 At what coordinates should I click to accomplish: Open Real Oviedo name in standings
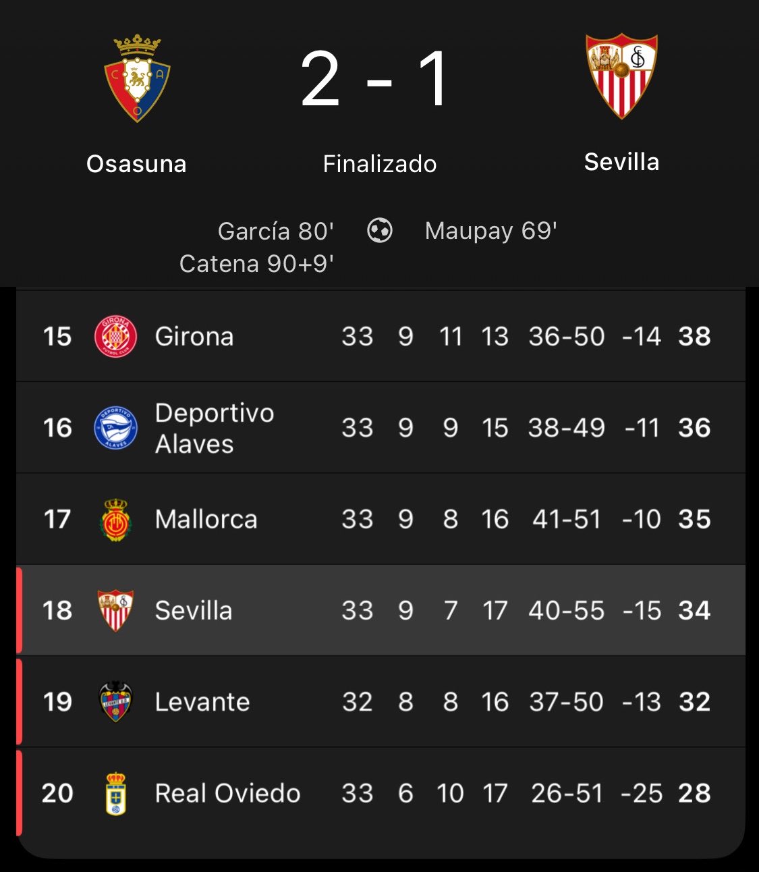coord(228,794)
